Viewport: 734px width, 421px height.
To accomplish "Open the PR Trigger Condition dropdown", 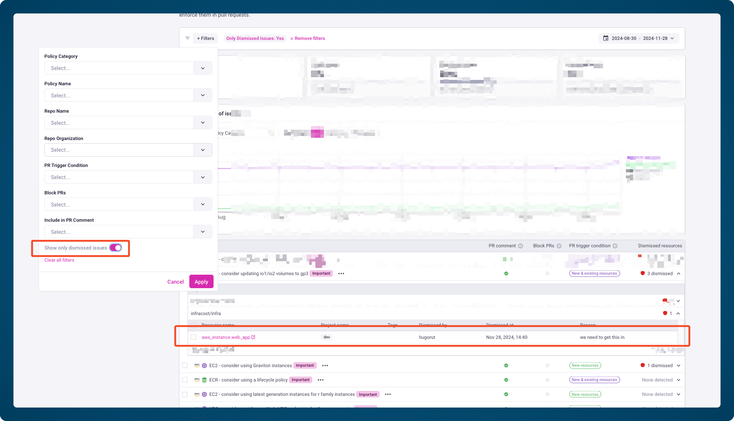I will (128, 177).
